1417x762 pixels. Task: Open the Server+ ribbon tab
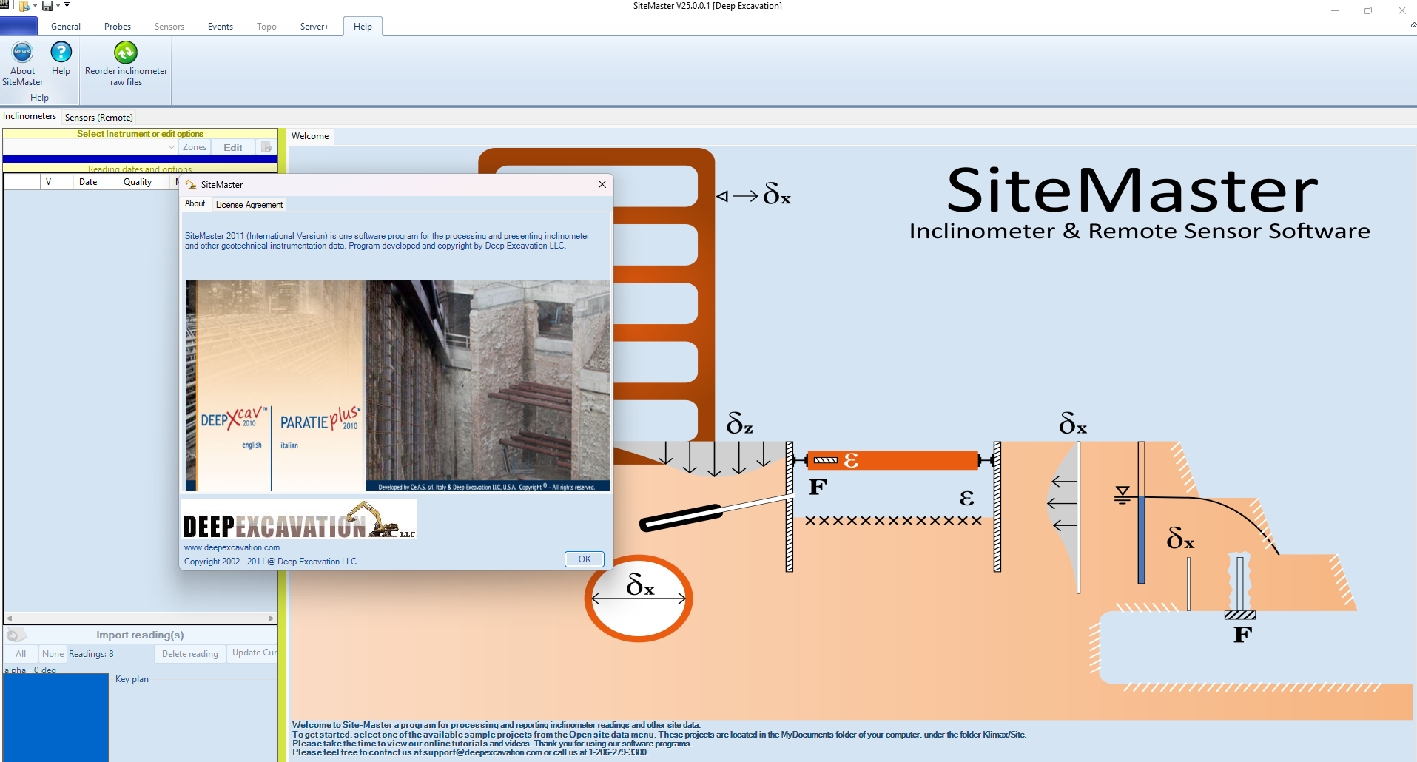pyautogui.click(x=314, y=27)
